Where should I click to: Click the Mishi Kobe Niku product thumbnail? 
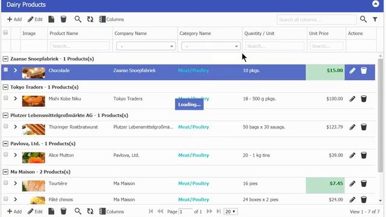tap(34, 101)
